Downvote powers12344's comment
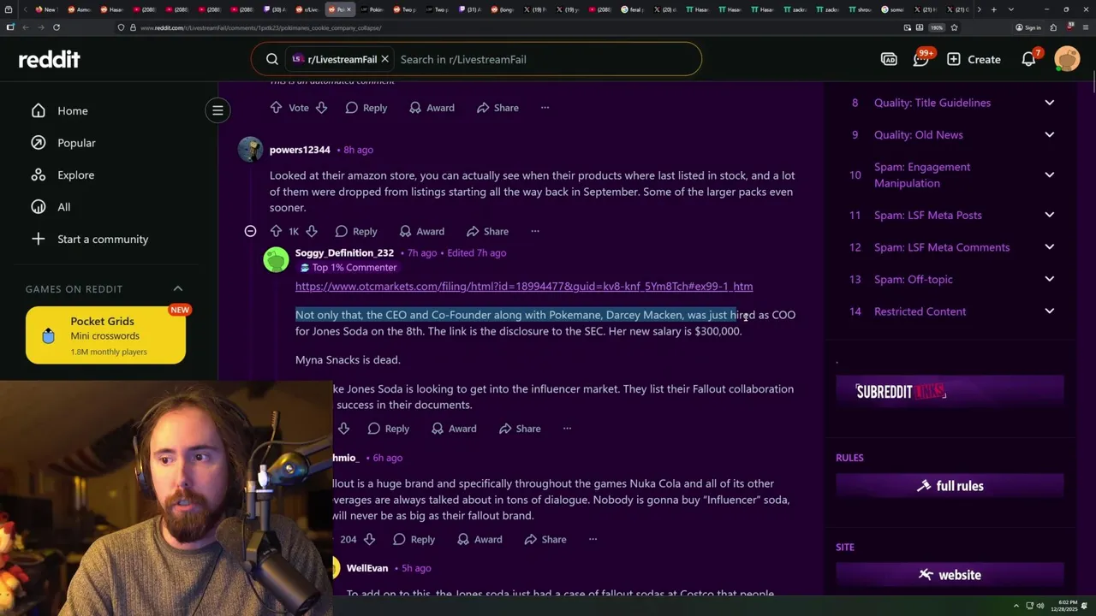The image size is (1096, 616). [x=312, y=231]
